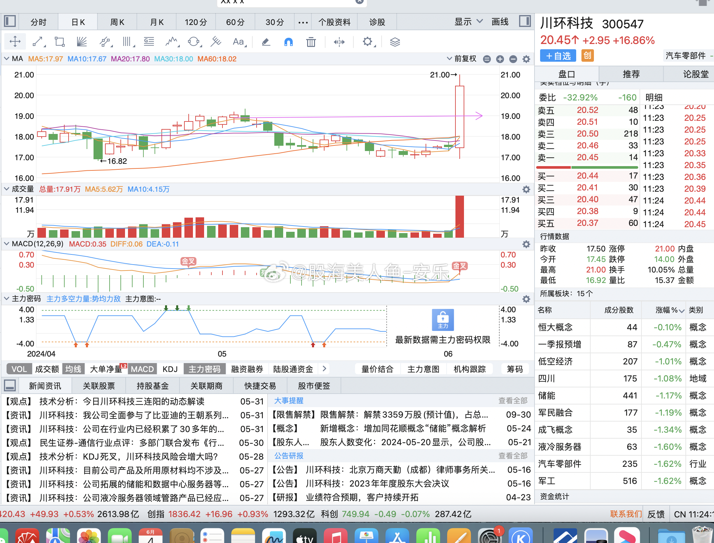Toggle the left sidebar panel
Viewport: 714px width, 543px height.
tap(10, 21)
